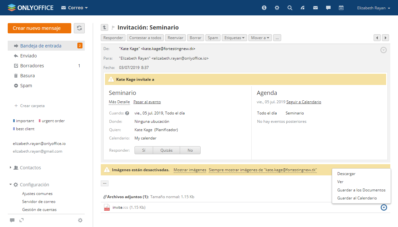Open the search magnifier in top bar
Screen dimensions: 398x227
coord(290,8)
